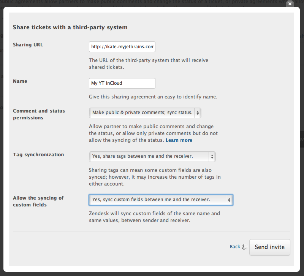Screen dimensions: 304x276
Task: Select the Name field label
Action: point(20,81)
